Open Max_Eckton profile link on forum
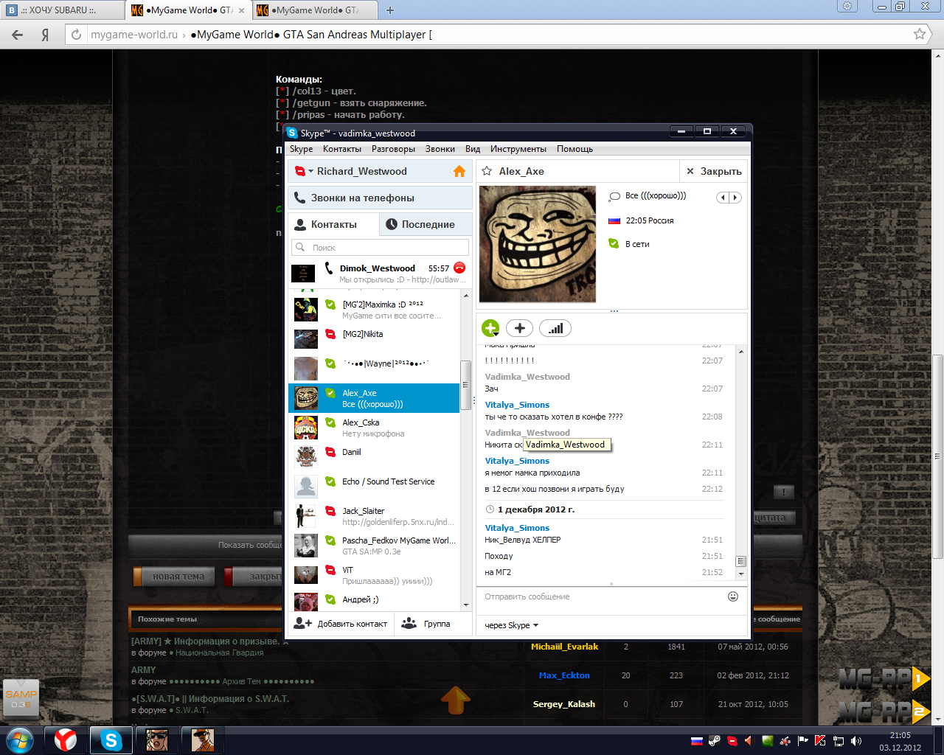Screen dimensions: 944x755 [564, 675]
